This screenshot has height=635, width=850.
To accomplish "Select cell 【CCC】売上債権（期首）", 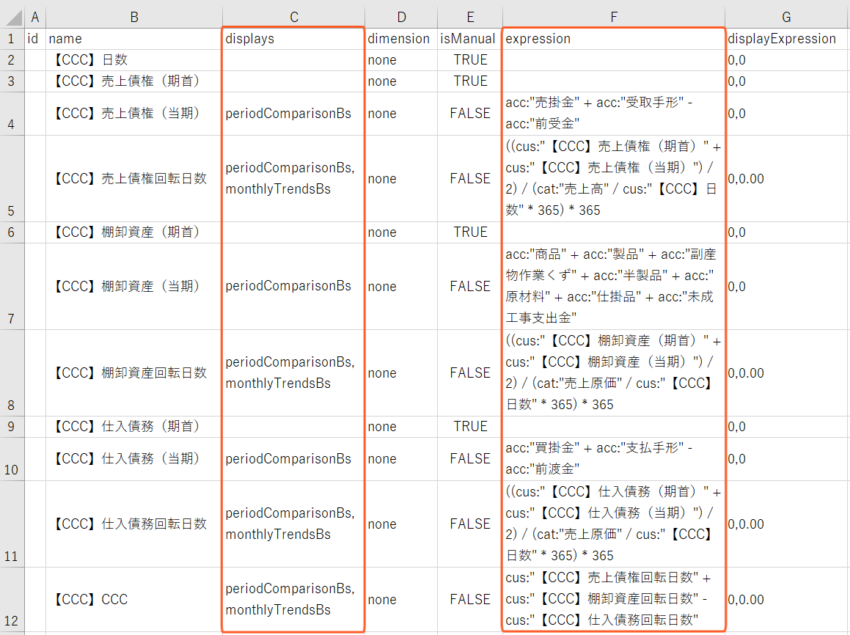I will pos(134,81).
